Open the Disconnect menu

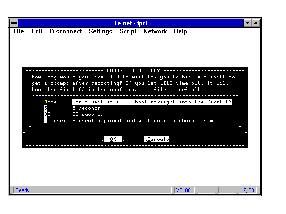pyautogui.click(x=66, y=32)
